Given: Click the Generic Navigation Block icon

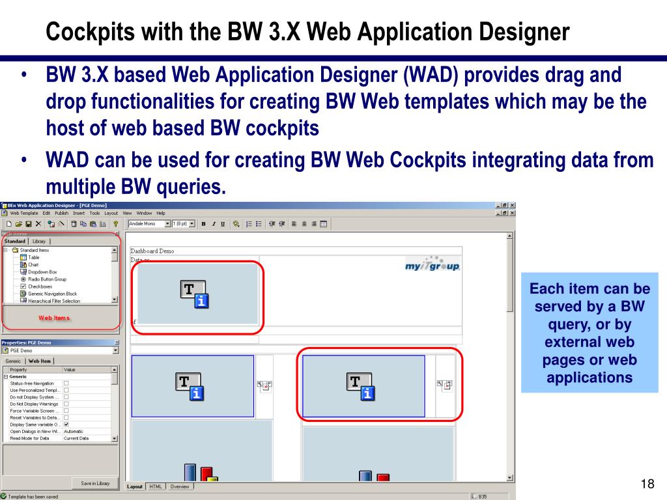Looking at the screenshot, I should [23, 294].
